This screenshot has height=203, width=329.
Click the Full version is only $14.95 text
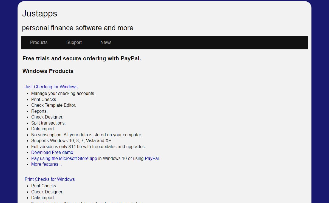(88, 146)
